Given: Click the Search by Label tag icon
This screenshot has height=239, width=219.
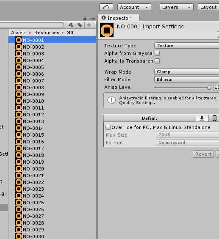Looking at the screenshot, I should coord(80,25).
